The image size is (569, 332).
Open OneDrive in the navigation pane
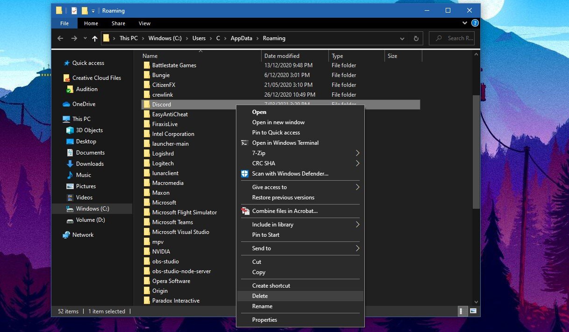83,104
